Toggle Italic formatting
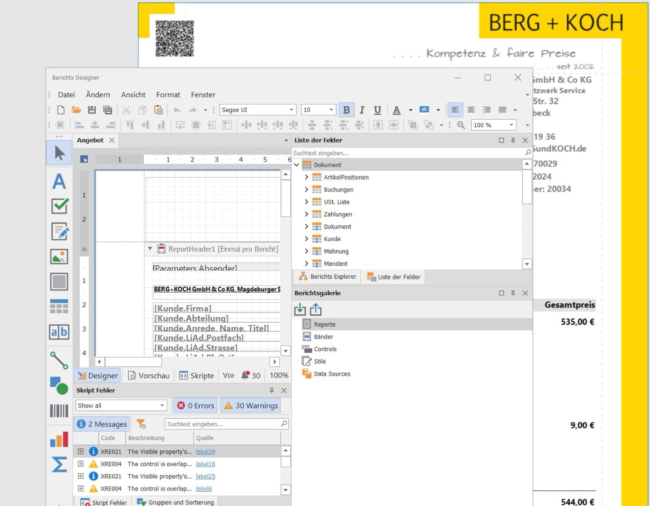 (362, 110)
